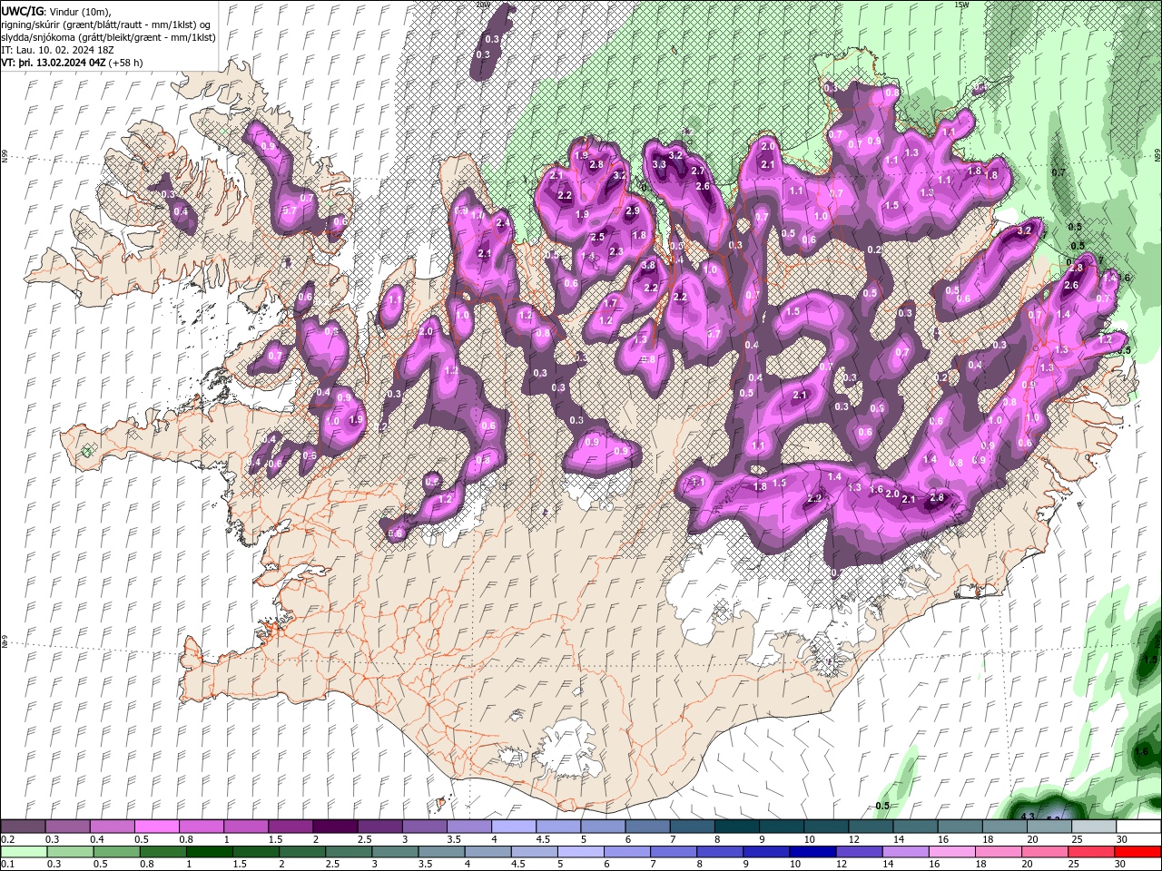The height and width of the screenshot is (871, 1162).
Task: Pick the rain legend swatch between 3 and 3.5
Action: coord(394,852)
